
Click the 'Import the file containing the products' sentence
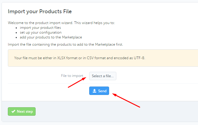coord(65,44)
